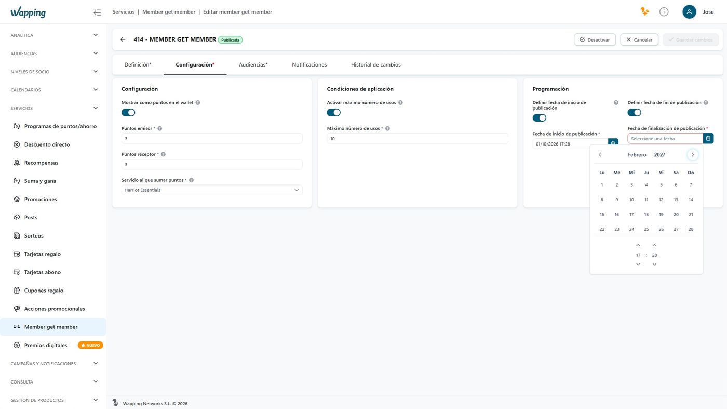Click the Puntos emisor input field
Screen dimensions: 727x409
[x=212, y=139]
